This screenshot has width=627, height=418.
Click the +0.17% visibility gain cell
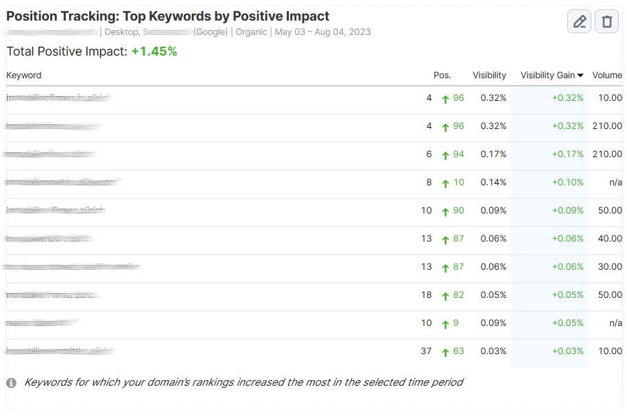(567, 154)
